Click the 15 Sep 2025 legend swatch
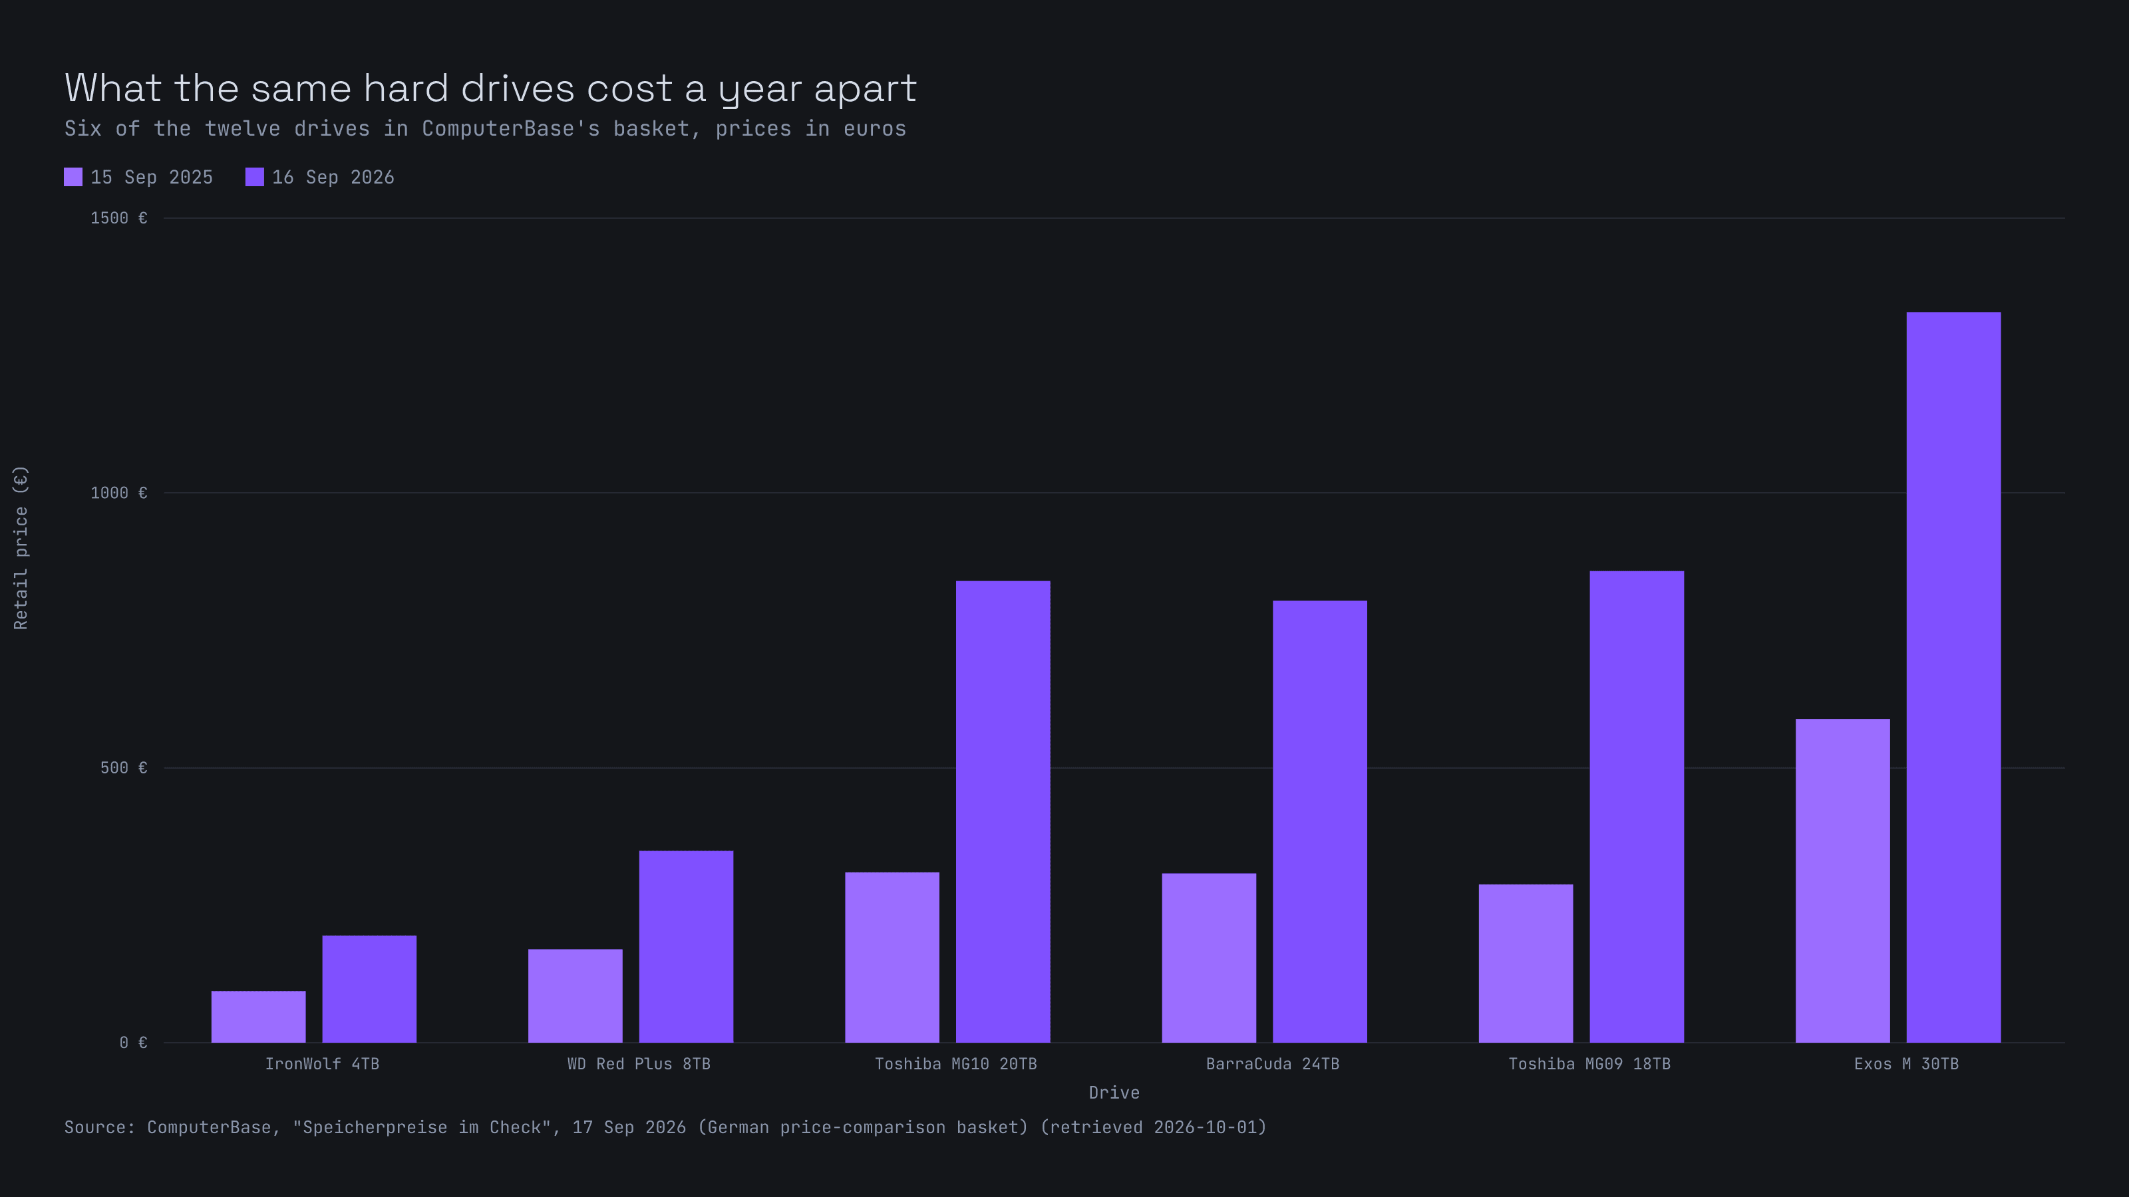This screenshot has height=1197, width=2129. click(73, 177)
